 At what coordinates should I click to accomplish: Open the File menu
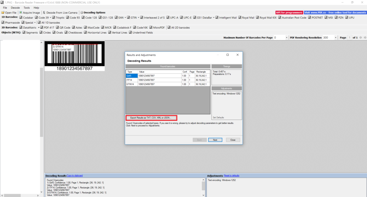(5, 8)
